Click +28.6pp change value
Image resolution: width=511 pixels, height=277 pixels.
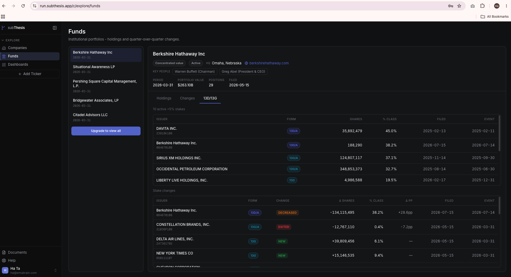click(405, 213)
